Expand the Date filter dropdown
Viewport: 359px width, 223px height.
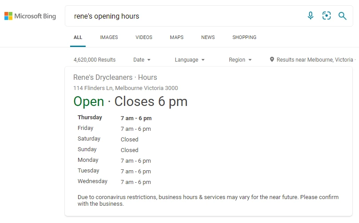click(142, 60)
